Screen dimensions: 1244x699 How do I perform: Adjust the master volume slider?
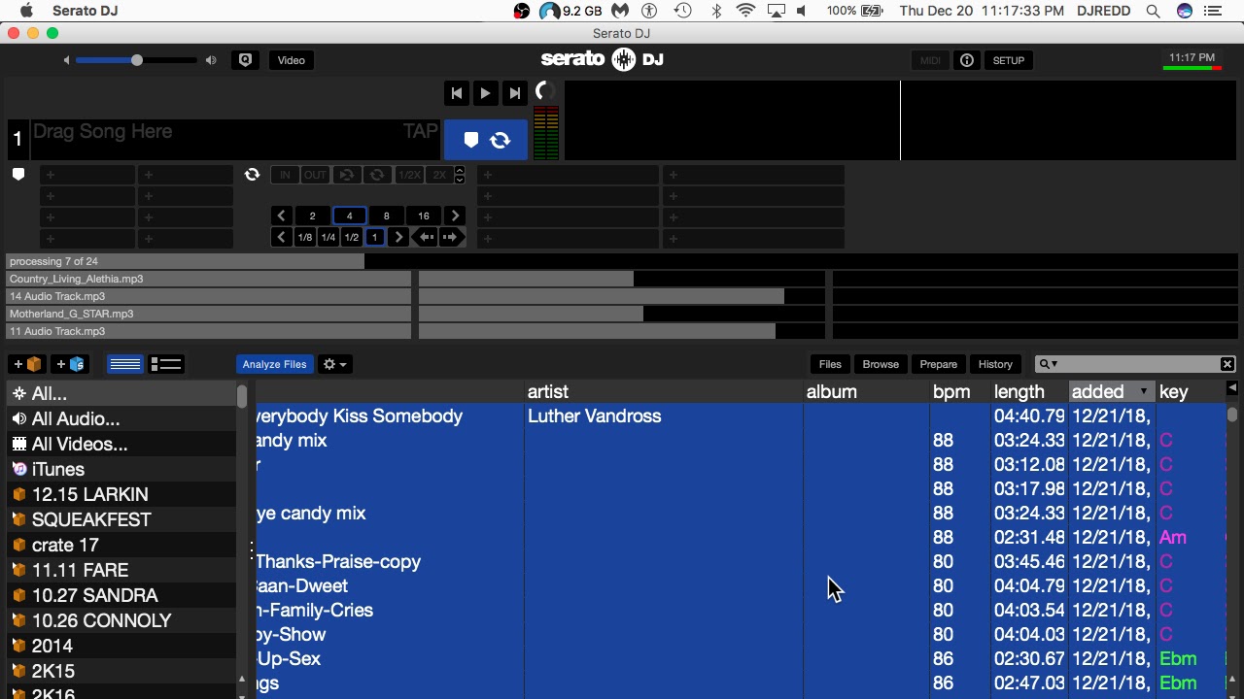[x=136, y=60]
